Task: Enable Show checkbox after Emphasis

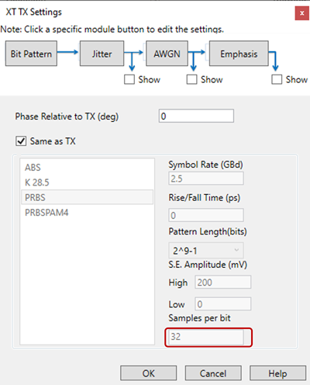Action: coord(277,79)
